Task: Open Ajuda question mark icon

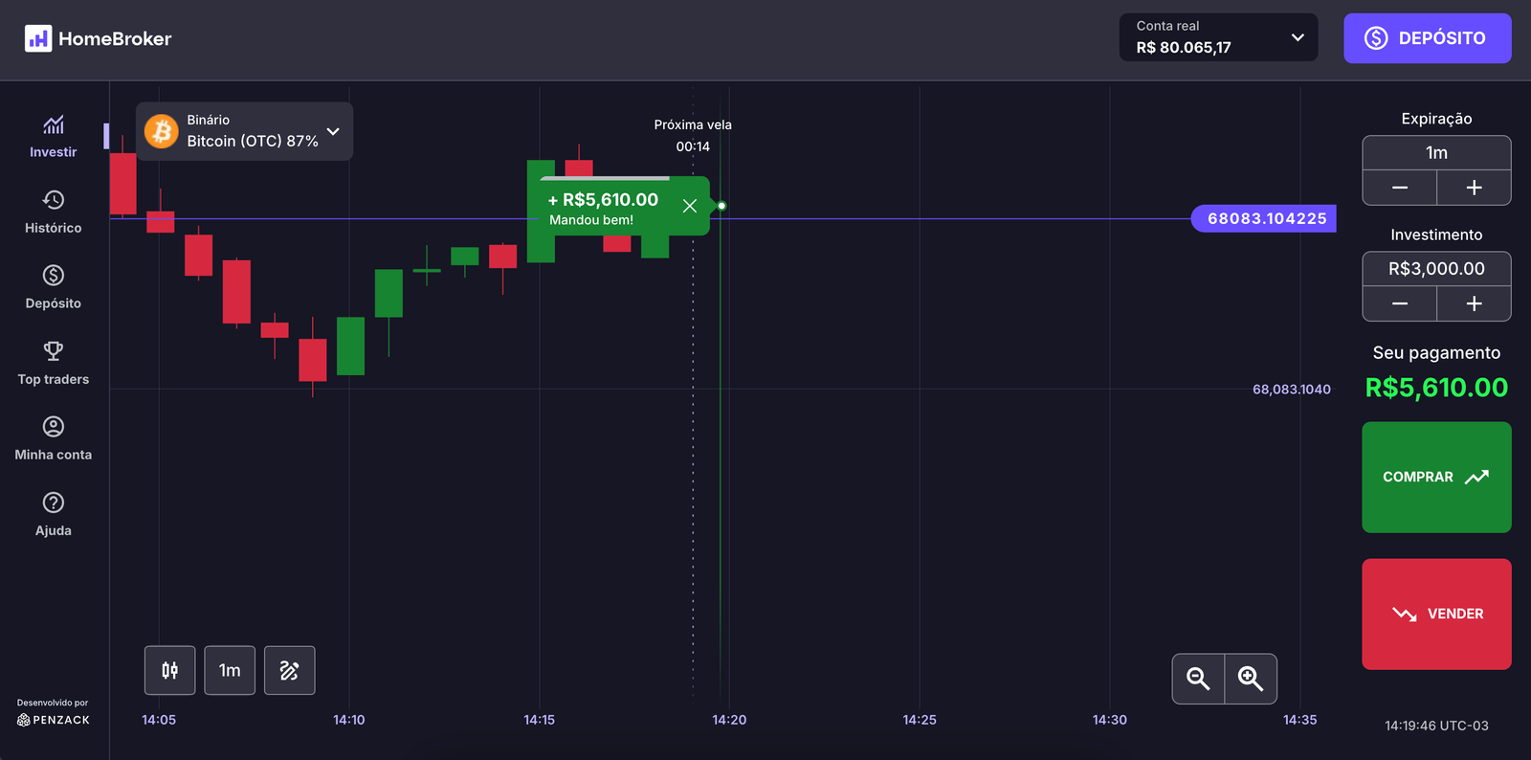Action: [54, 503]
